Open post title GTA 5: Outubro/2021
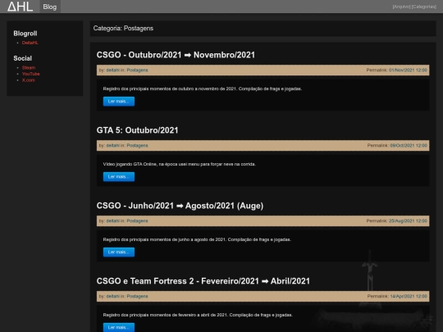 137,130
